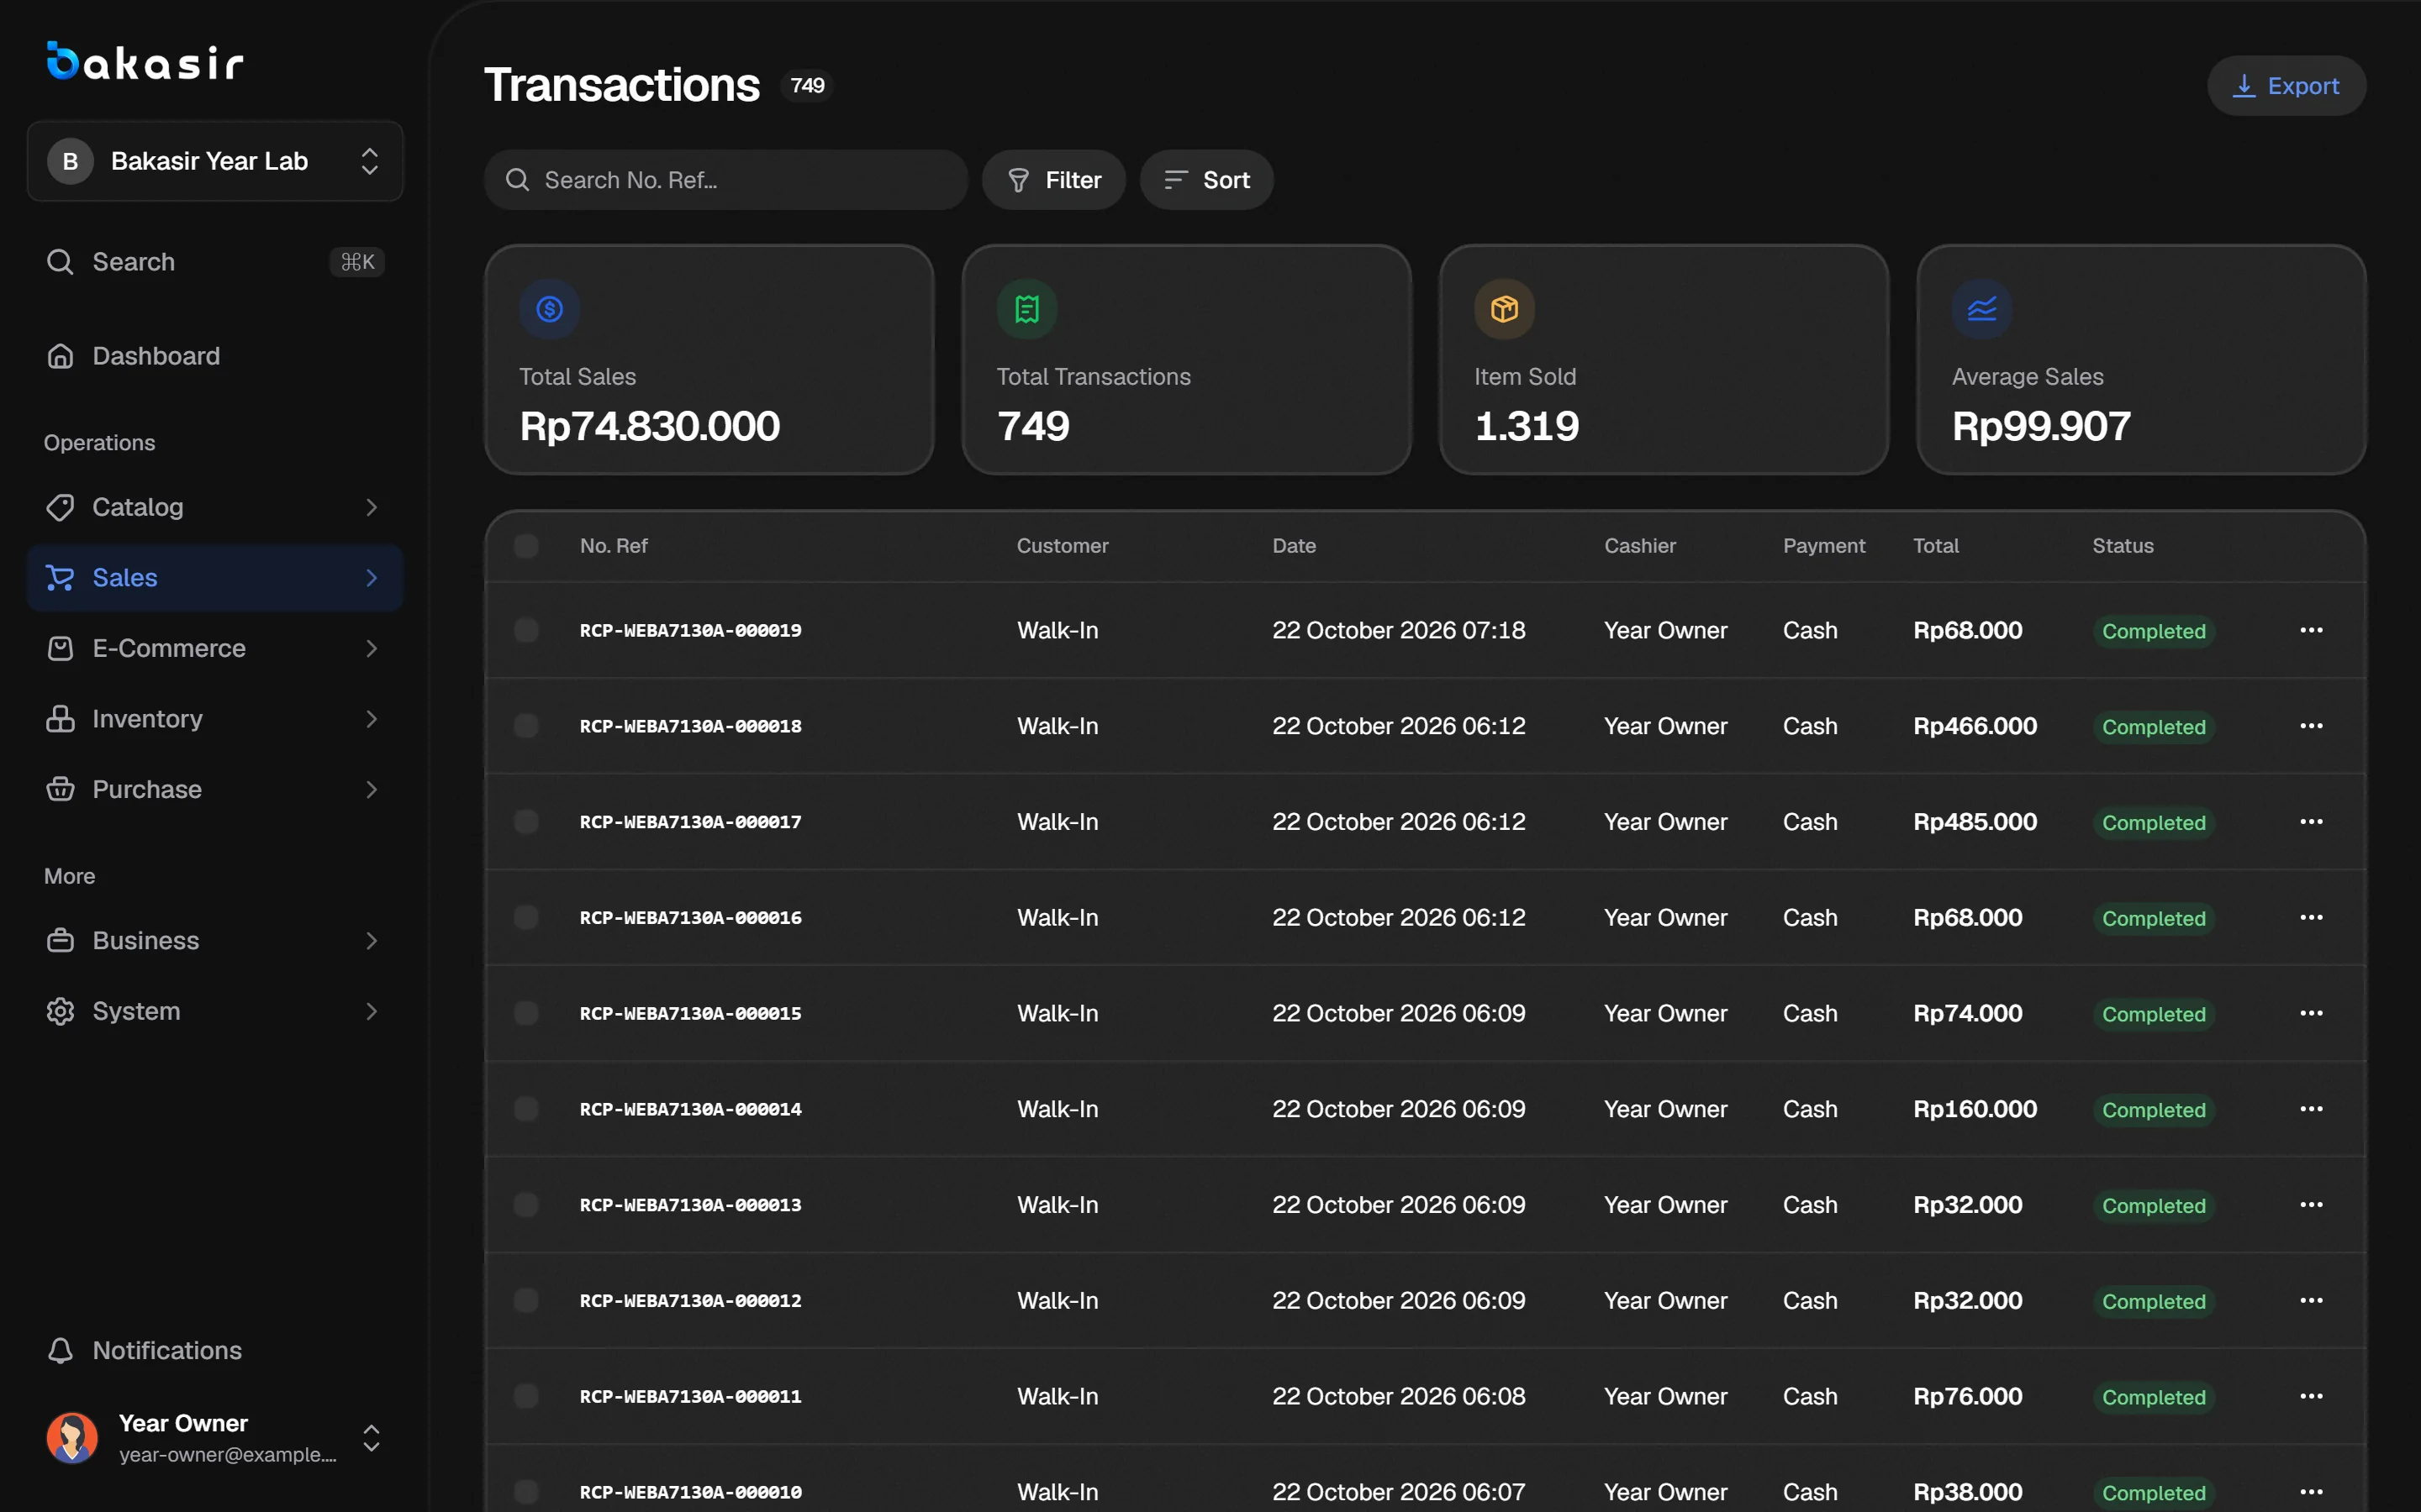The height and width of the screenshot is (1512, 2421).
Task: Open actions menu for RCP-WEBA7130A-000015
Action: [x=2311, y=1013]
